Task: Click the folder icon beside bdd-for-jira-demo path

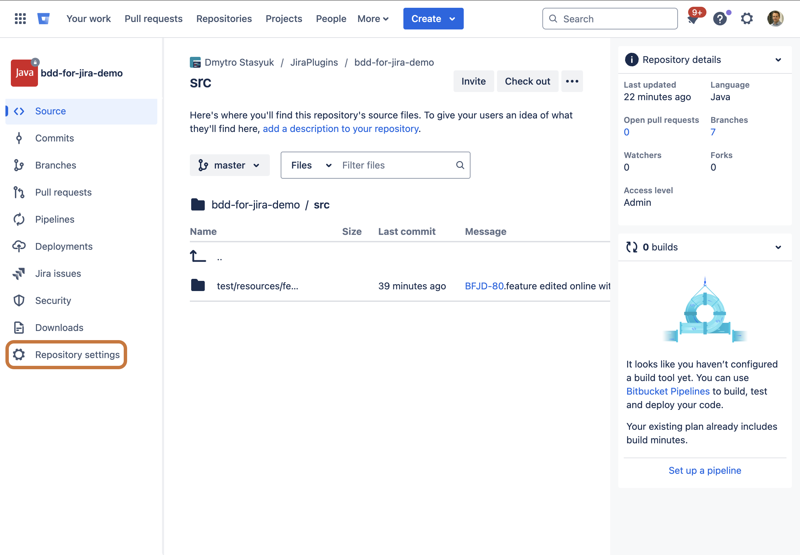Action: tap(198, 204)
